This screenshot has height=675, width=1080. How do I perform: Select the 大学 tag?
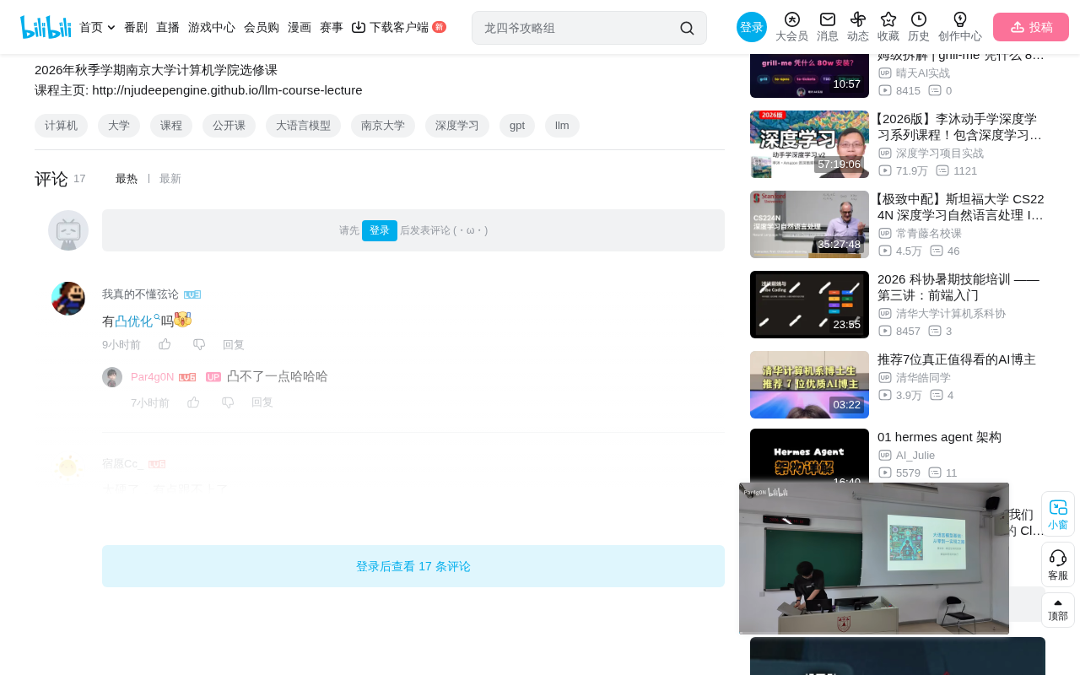pyautogui.click(x=119, y=126)
